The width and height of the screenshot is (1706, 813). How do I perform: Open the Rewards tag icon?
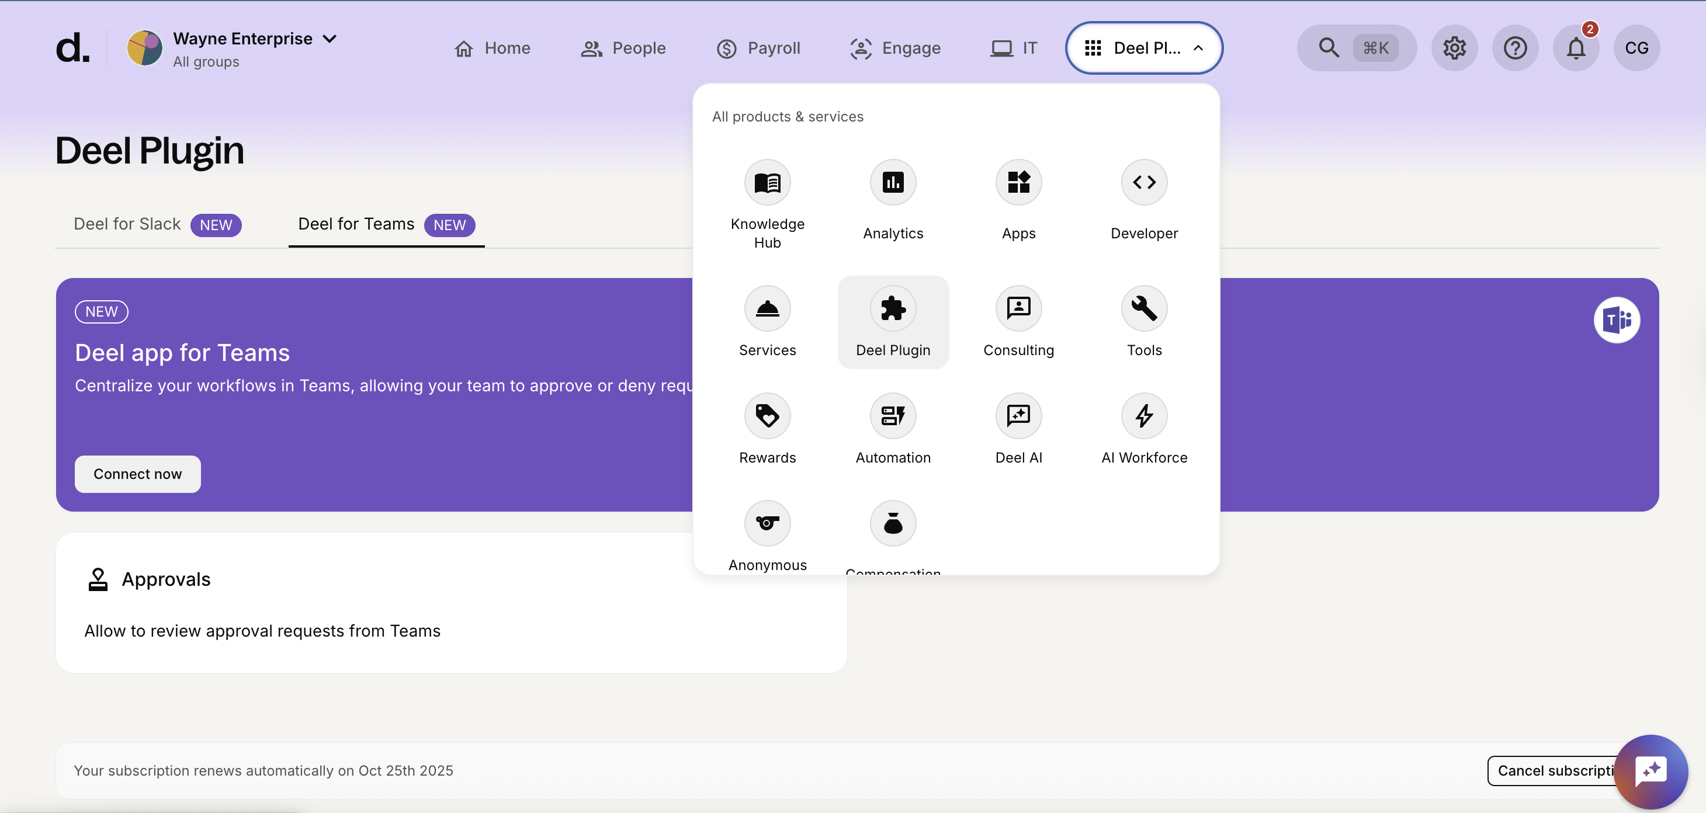tap(767, 416)
